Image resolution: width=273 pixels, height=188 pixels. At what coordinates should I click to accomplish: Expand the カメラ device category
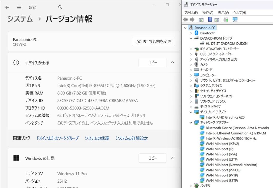coord(191,65)
